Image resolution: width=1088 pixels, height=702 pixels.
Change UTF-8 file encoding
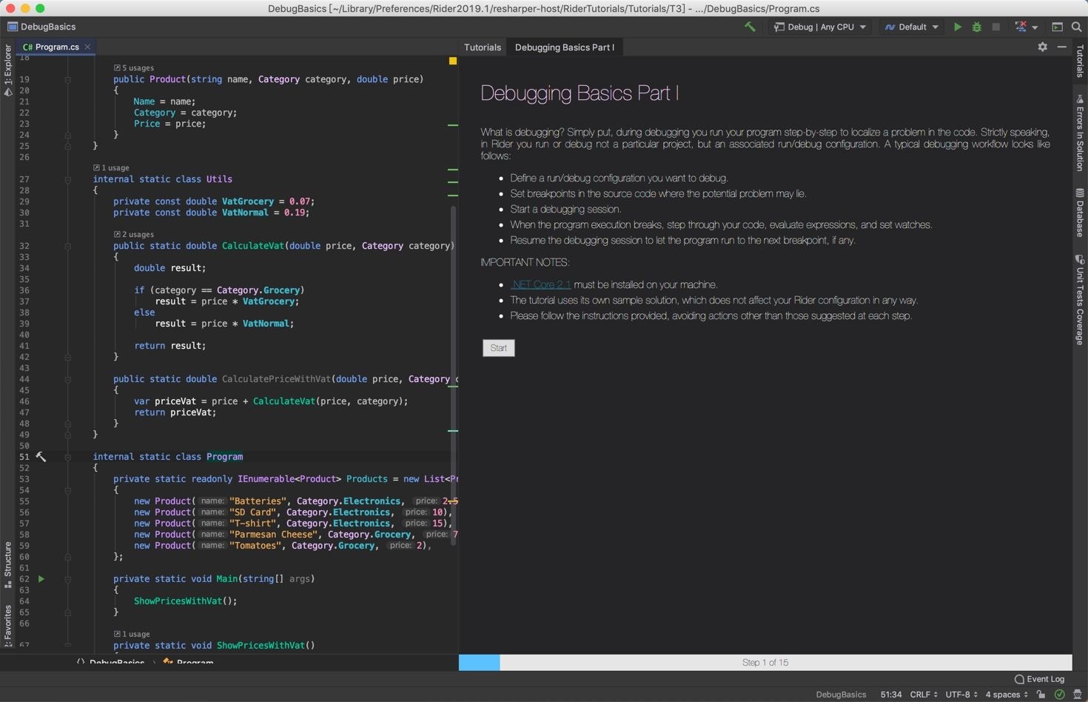click(x=961, y=695)
